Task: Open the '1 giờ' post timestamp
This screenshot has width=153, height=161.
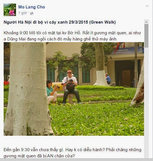Action: pyautogui.click(x=22, y=13)
